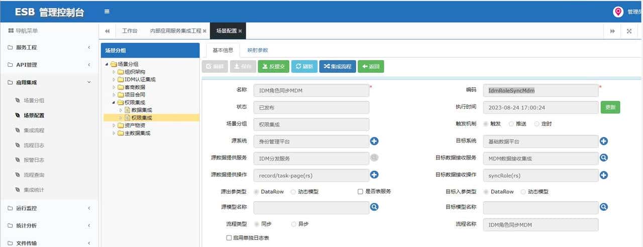
Task: Select 定时 radio for 触发机制
Action: tap(537, 124)
